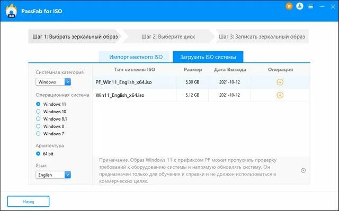Open the shopping cart purchase icon
339x211 pixels.
[289, 6]
